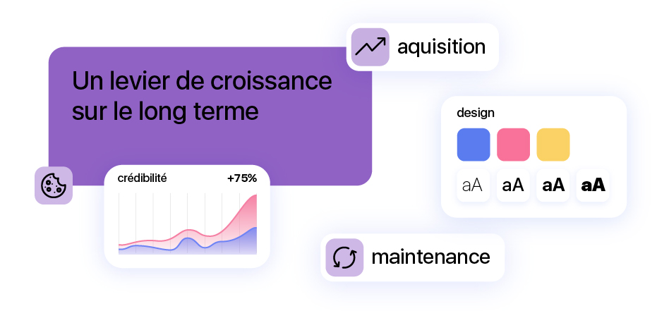Choose the light weight aA font sample
The height and width of the screenshot is (311, 669).
click(473, 185)
